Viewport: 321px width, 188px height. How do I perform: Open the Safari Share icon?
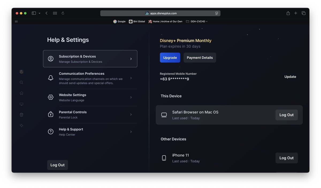[x=288, y=13]
